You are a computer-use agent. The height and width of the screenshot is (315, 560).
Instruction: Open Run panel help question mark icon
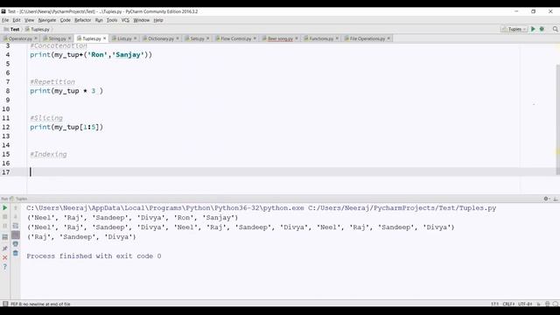(5, 266)
